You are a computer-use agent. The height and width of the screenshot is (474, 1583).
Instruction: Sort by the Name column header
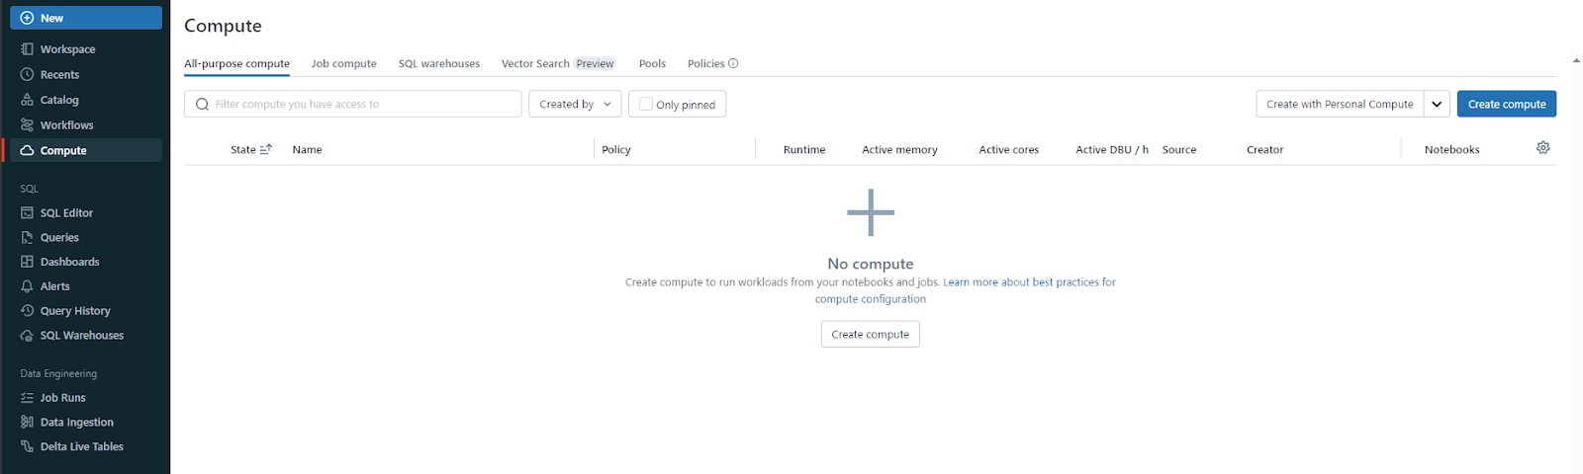307,149
